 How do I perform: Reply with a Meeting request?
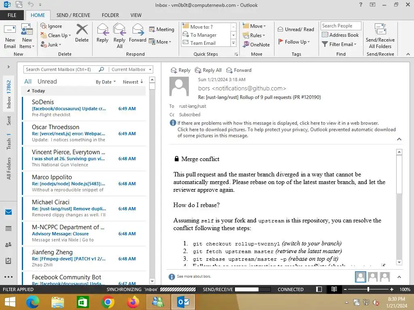[x=162, y=29]
